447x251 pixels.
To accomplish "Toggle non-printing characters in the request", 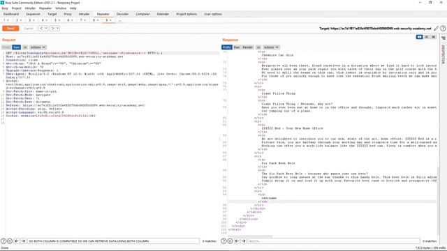I will pyautogui.click(x=25, y=47).
